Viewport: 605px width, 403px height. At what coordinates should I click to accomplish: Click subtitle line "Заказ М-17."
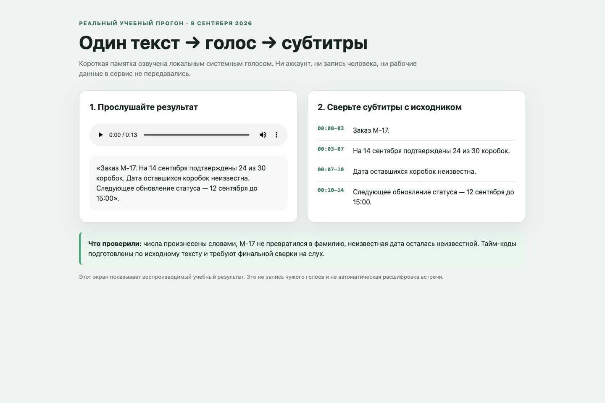click(x=371, y=130)
